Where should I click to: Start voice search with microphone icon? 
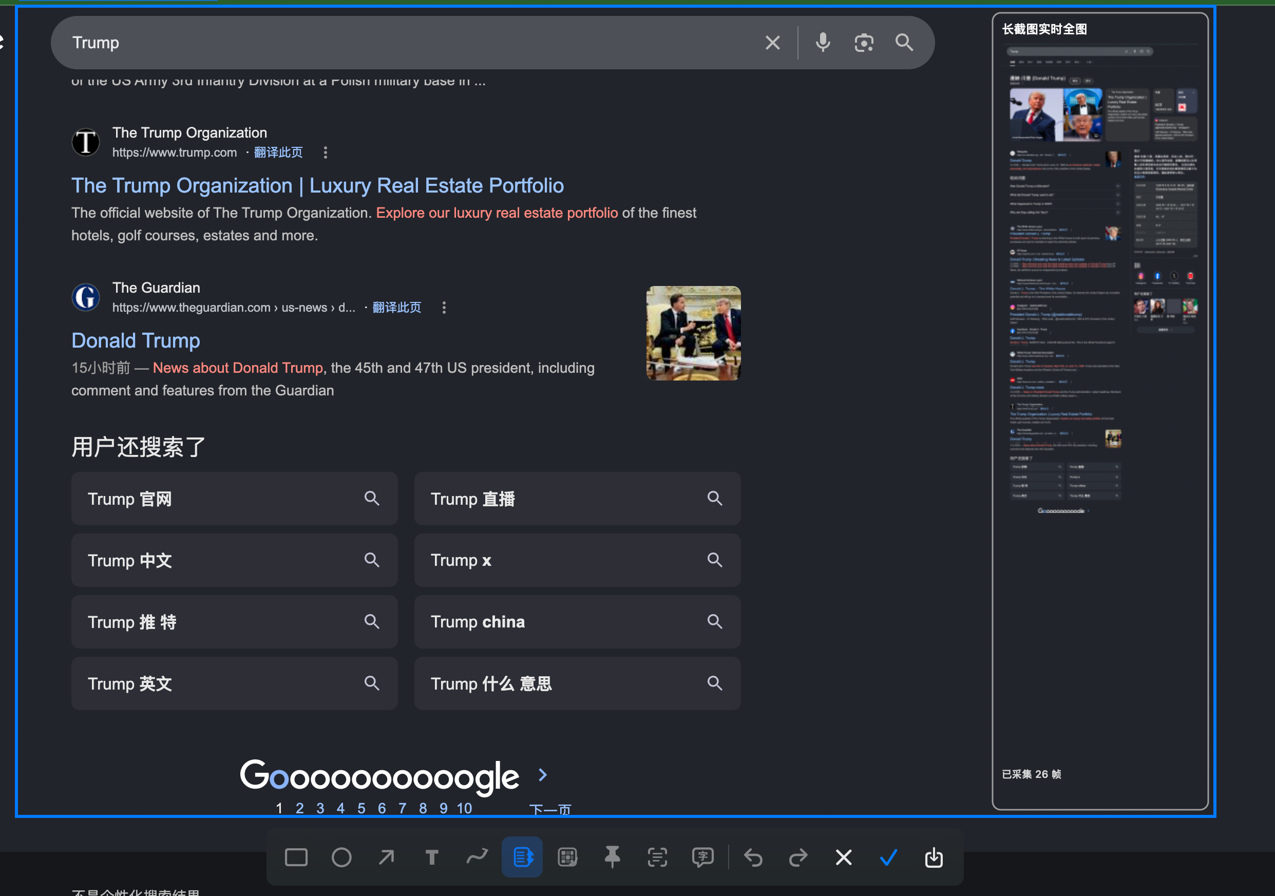(823, 43)
